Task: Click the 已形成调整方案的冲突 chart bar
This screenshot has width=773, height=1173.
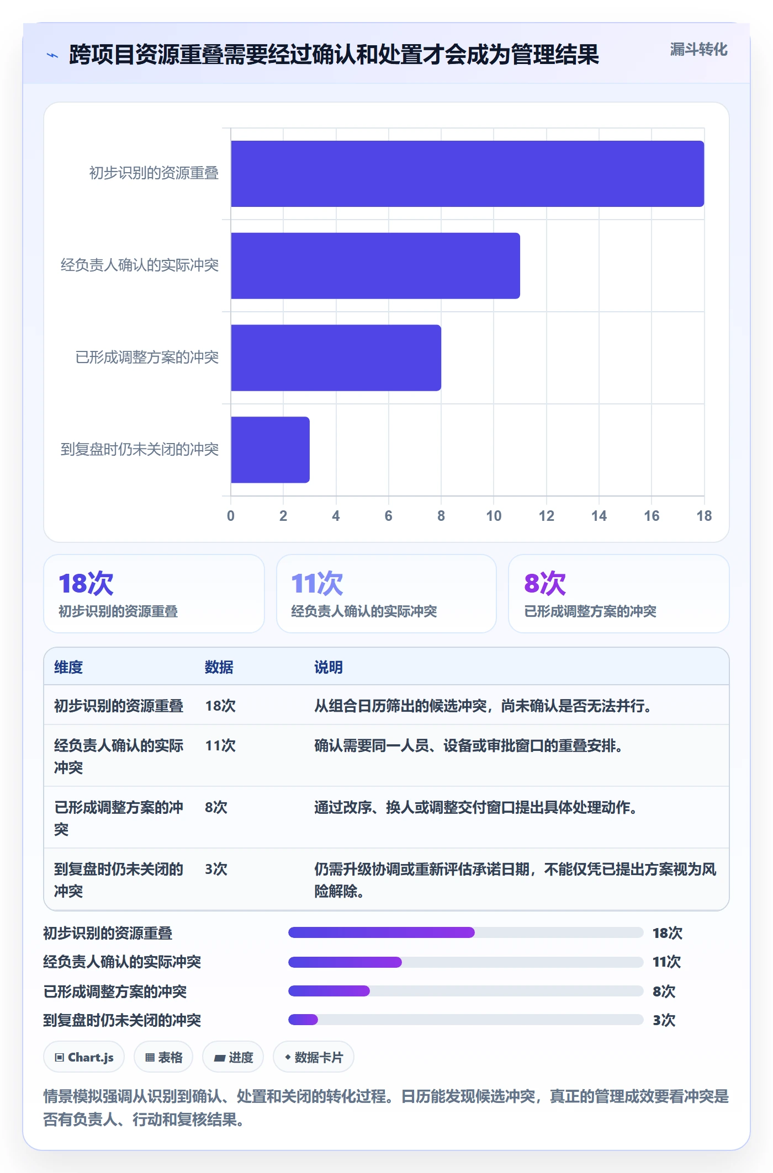Action: 336,358
